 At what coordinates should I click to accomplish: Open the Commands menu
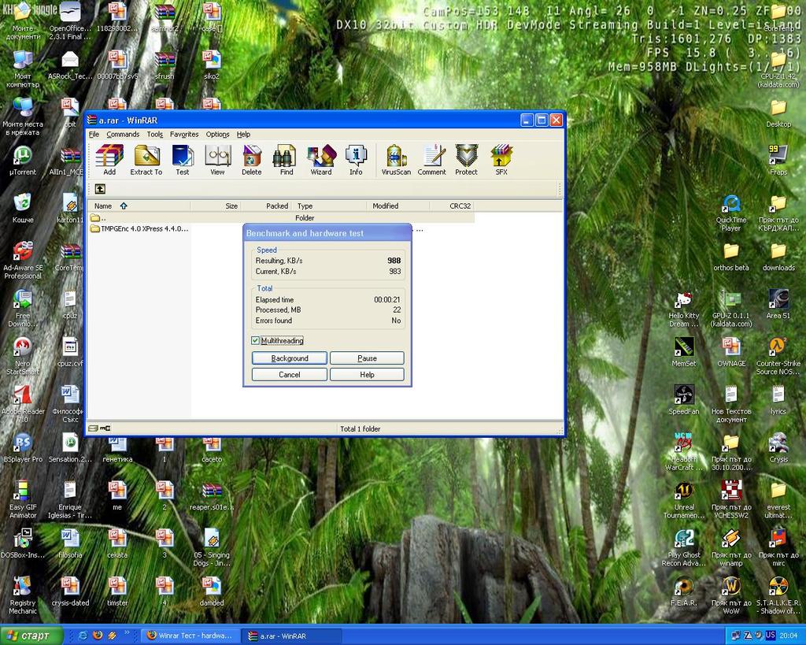(x=123, y=134)
